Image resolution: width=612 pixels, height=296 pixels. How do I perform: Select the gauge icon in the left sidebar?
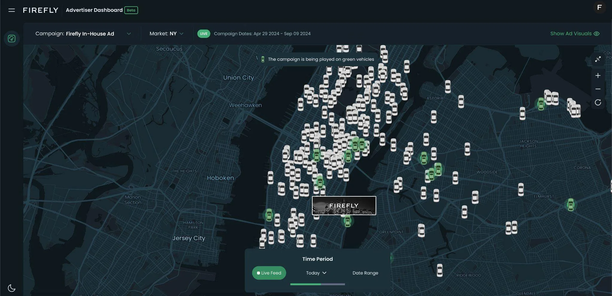point(12,38)
